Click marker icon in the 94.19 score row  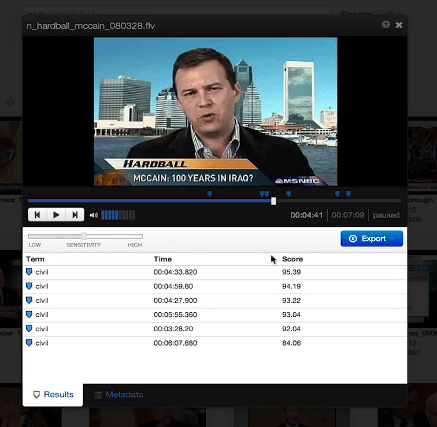pyautogui.click(x=29, y=286)
